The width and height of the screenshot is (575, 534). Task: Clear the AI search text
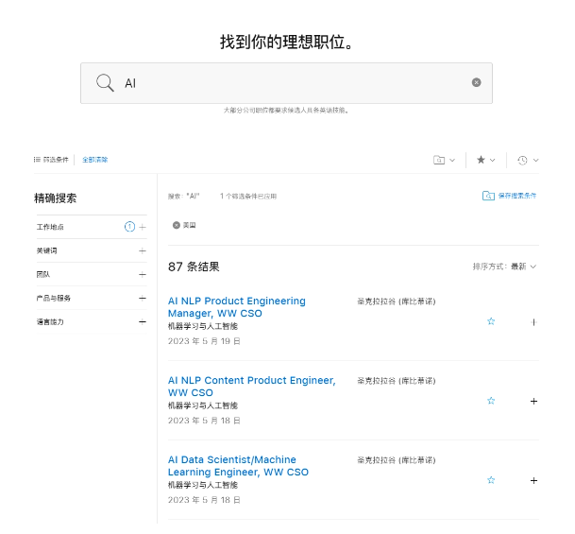pyautogui.click(x=476, y=82)
